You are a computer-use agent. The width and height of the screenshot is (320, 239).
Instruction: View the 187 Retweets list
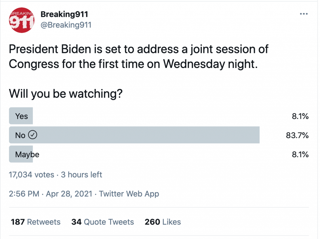[x=36, y=222]
